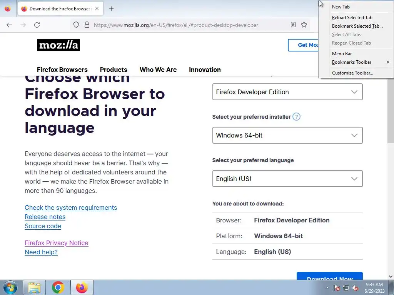Click the page vertical scrollbar thumb

coord(391,110)
